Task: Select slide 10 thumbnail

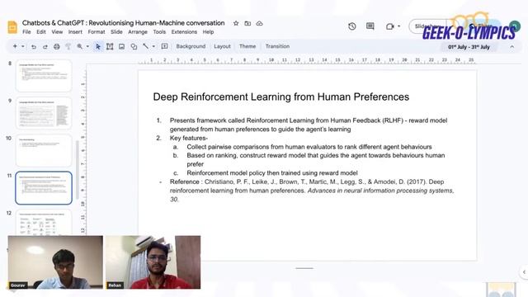Action: click(x=44, y=150)
